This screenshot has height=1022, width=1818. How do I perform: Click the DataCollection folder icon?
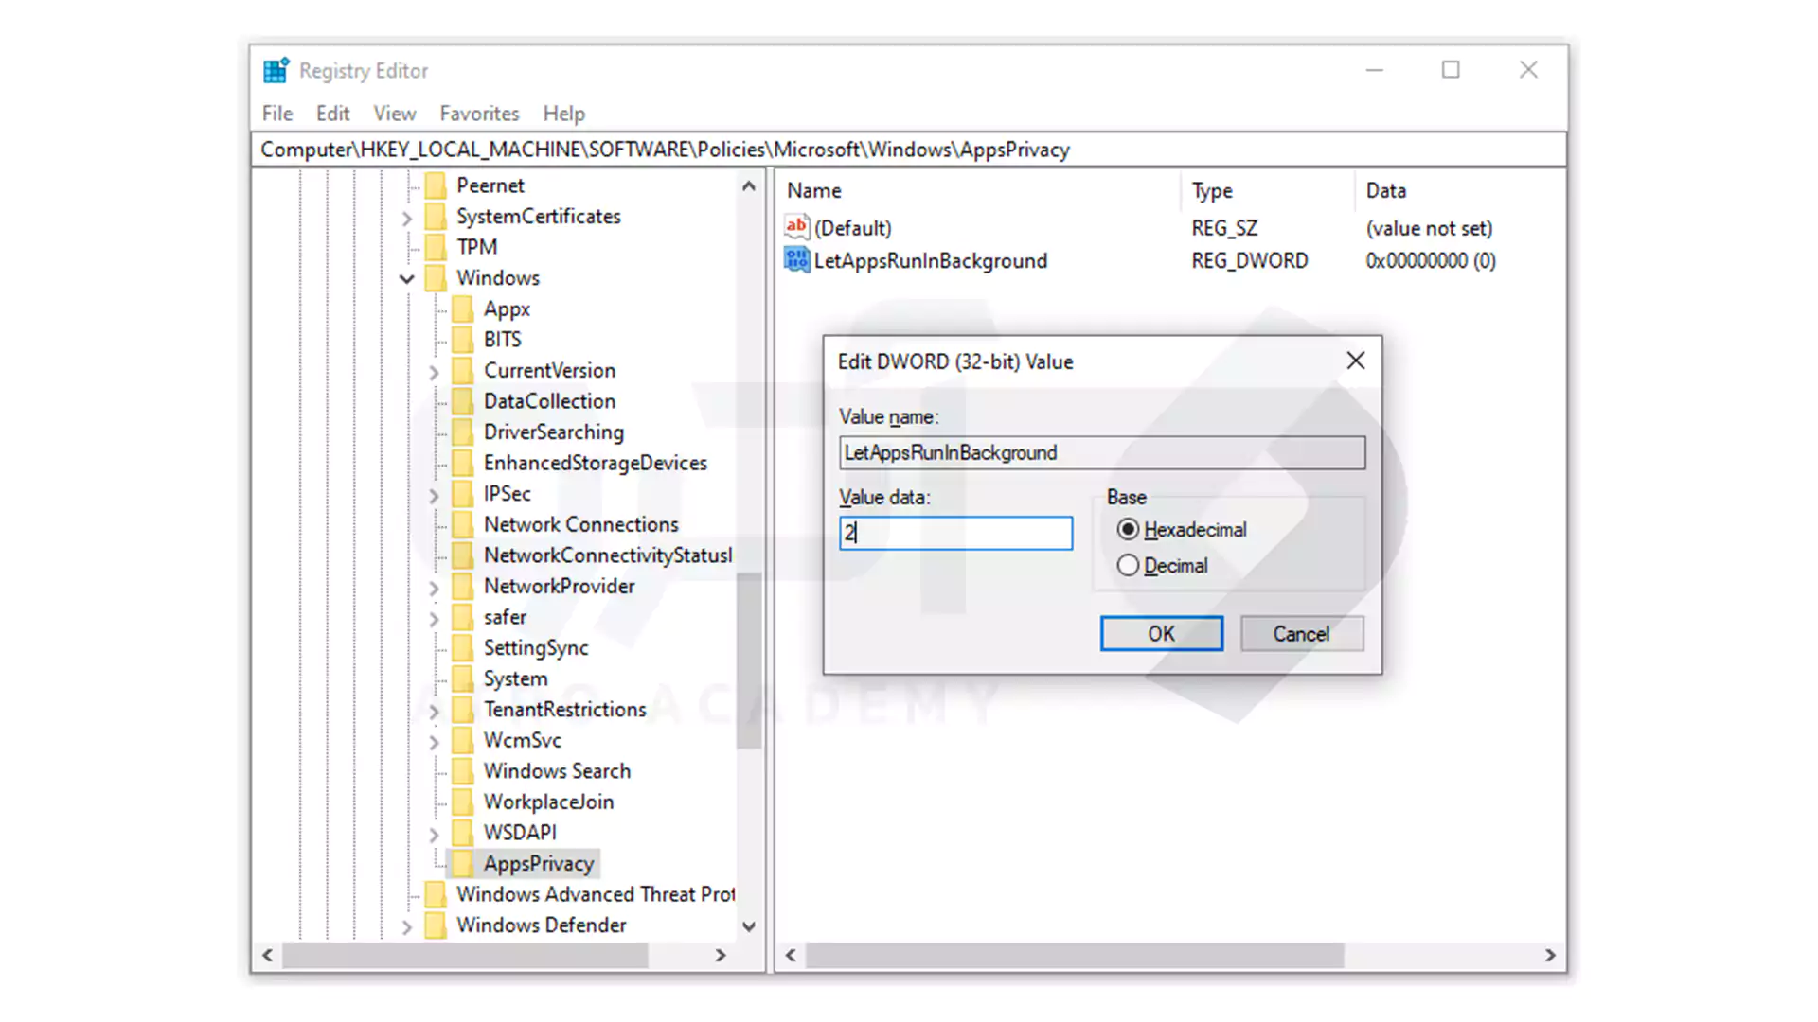[463, 401]
